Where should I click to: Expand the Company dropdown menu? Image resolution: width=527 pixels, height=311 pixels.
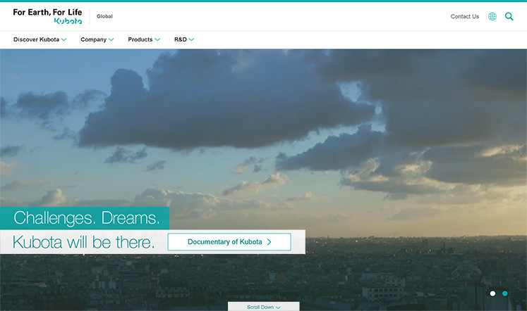tap(97, 39)
